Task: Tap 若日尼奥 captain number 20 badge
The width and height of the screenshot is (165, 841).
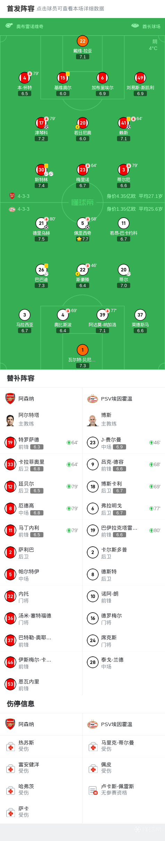Action: [82, 123]
